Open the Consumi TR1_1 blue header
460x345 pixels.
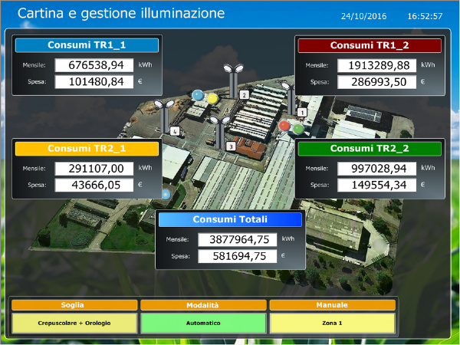click(87, 45)
